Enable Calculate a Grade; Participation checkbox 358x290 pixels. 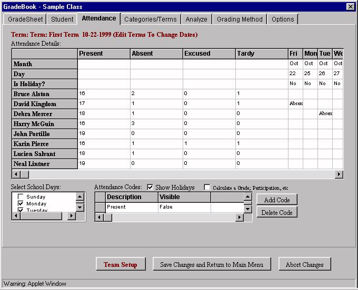pos(207,187)
